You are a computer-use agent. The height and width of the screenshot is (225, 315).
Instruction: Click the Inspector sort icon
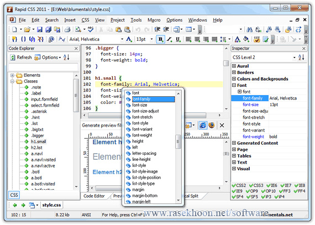(x=301, y=57)
